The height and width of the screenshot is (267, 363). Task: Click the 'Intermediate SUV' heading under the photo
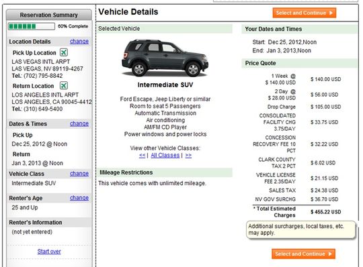coord(165,85)
